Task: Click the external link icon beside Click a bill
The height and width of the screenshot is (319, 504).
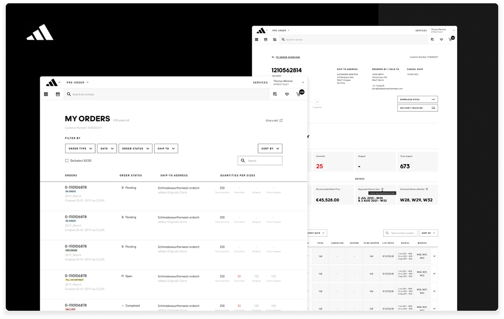Action: [x=282, y=120]
